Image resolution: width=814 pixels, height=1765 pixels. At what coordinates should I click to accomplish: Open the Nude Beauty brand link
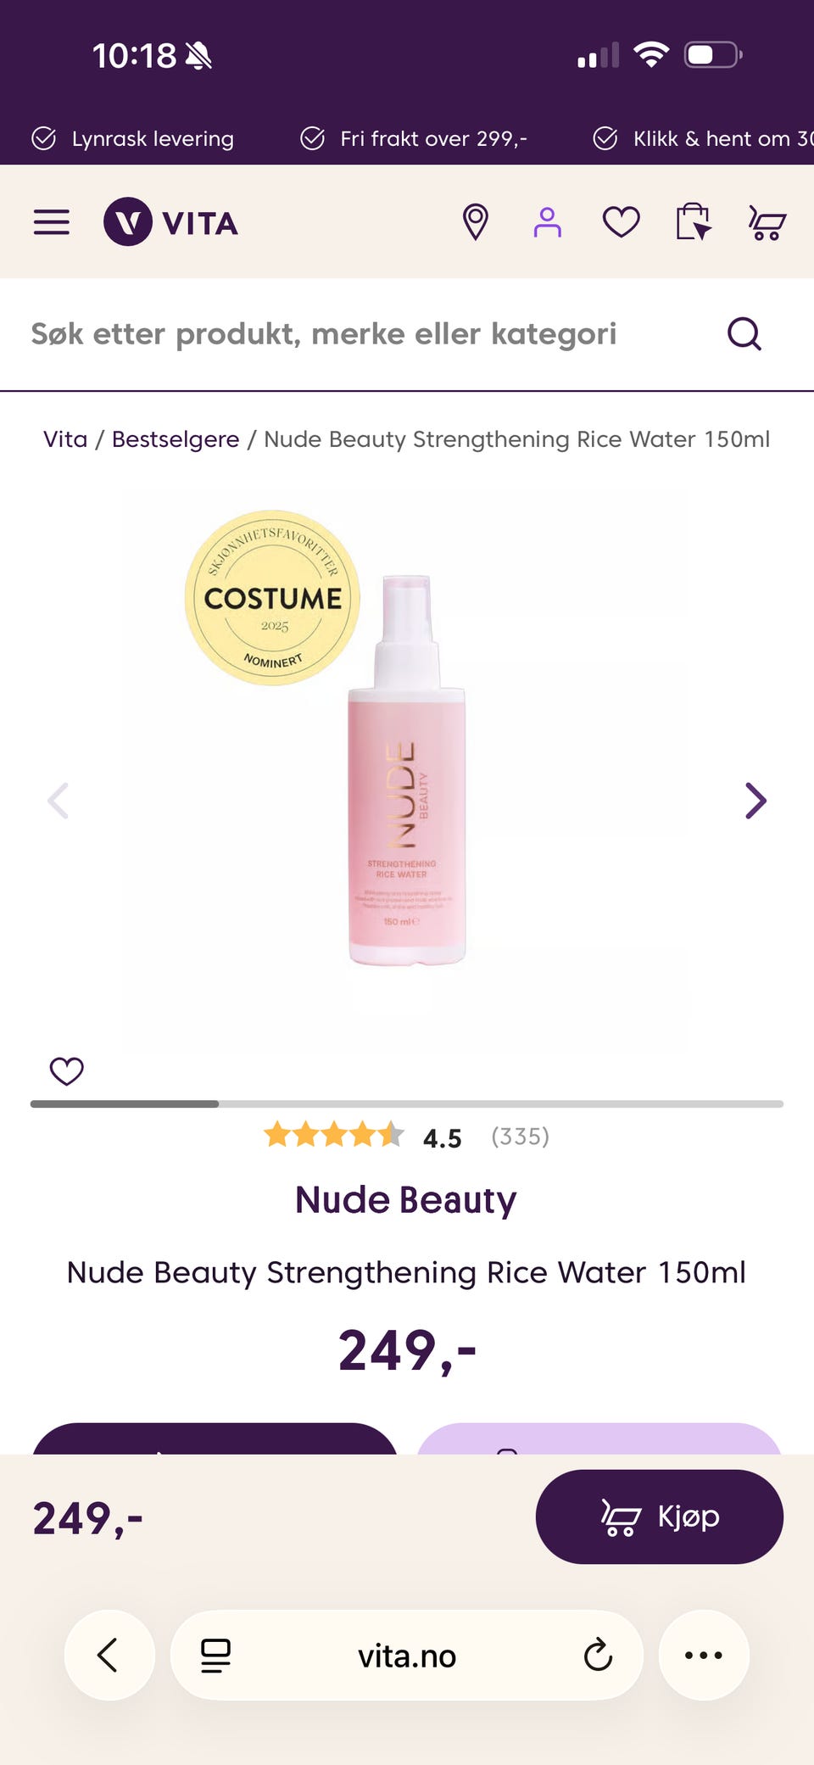click(x=406, y=1200)
